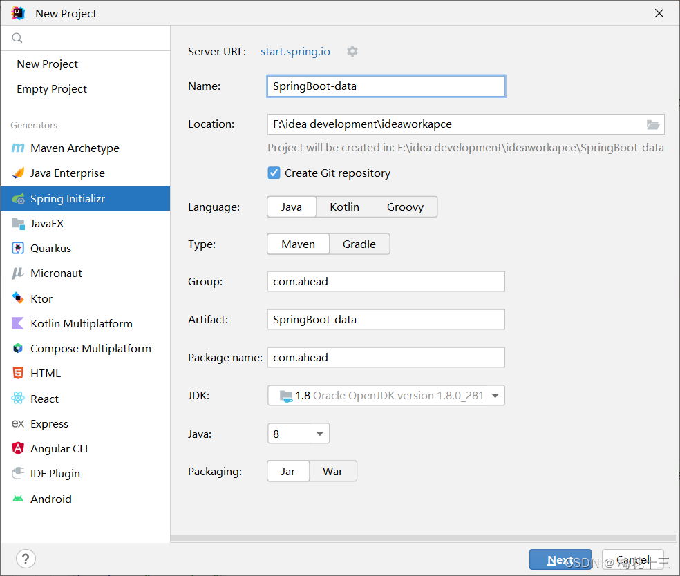Screen dimensions: 680x576
Task: Click the HTML5 icon
Action: tap(18, 373)
